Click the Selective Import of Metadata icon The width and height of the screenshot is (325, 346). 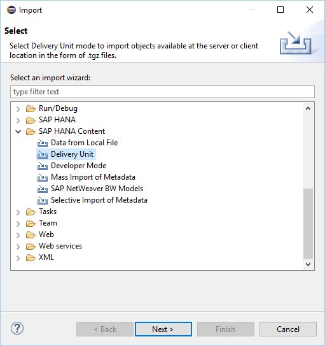43,200
